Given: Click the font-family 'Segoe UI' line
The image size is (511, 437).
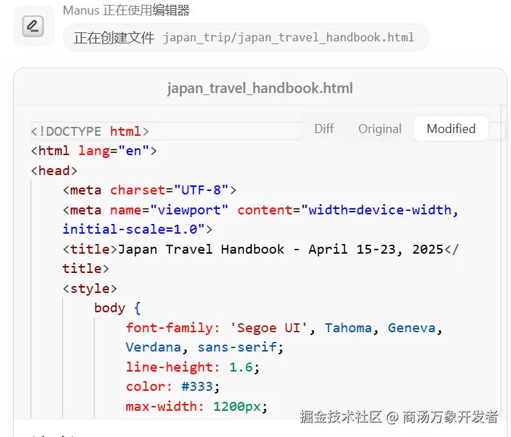Looking at the screenshot, I should [284, 328].
